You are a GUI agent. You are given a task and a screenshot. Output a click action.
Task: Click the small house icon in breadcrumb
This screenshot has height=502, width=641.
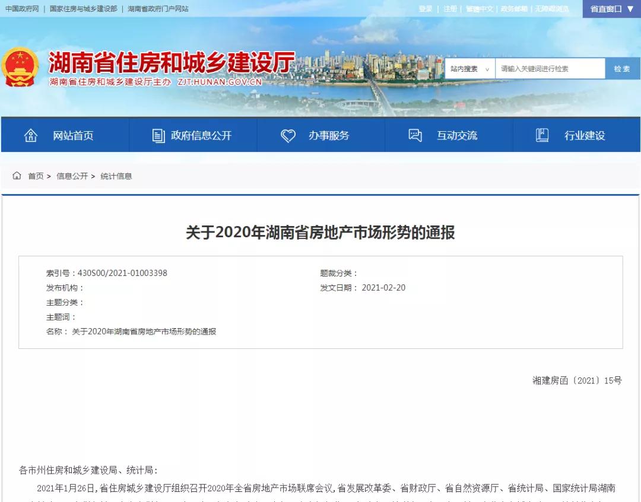(17, 176)
